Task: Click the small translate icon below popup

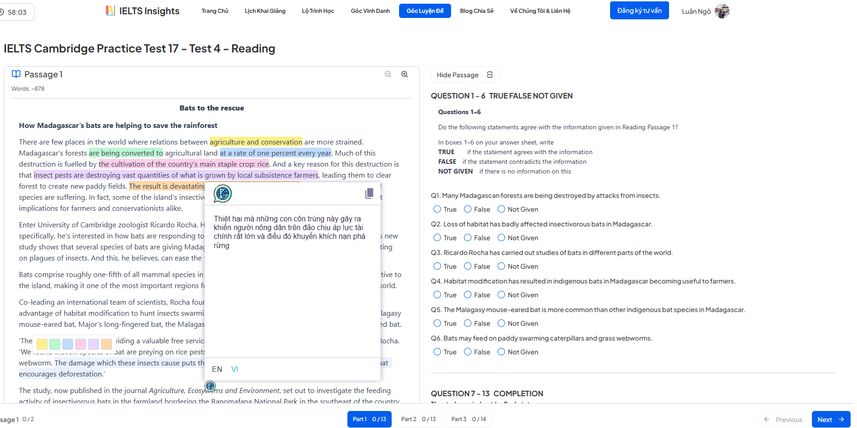Action: [210, 386]
